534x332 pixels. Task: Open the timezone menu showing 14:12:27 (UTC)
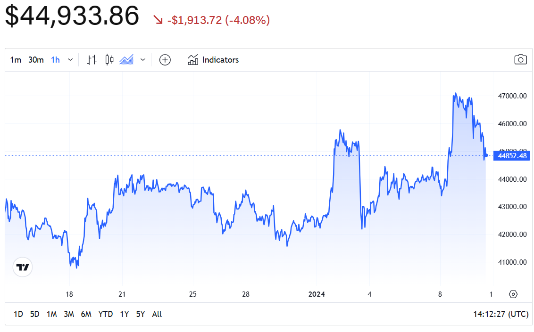click(x=501, y=314)
